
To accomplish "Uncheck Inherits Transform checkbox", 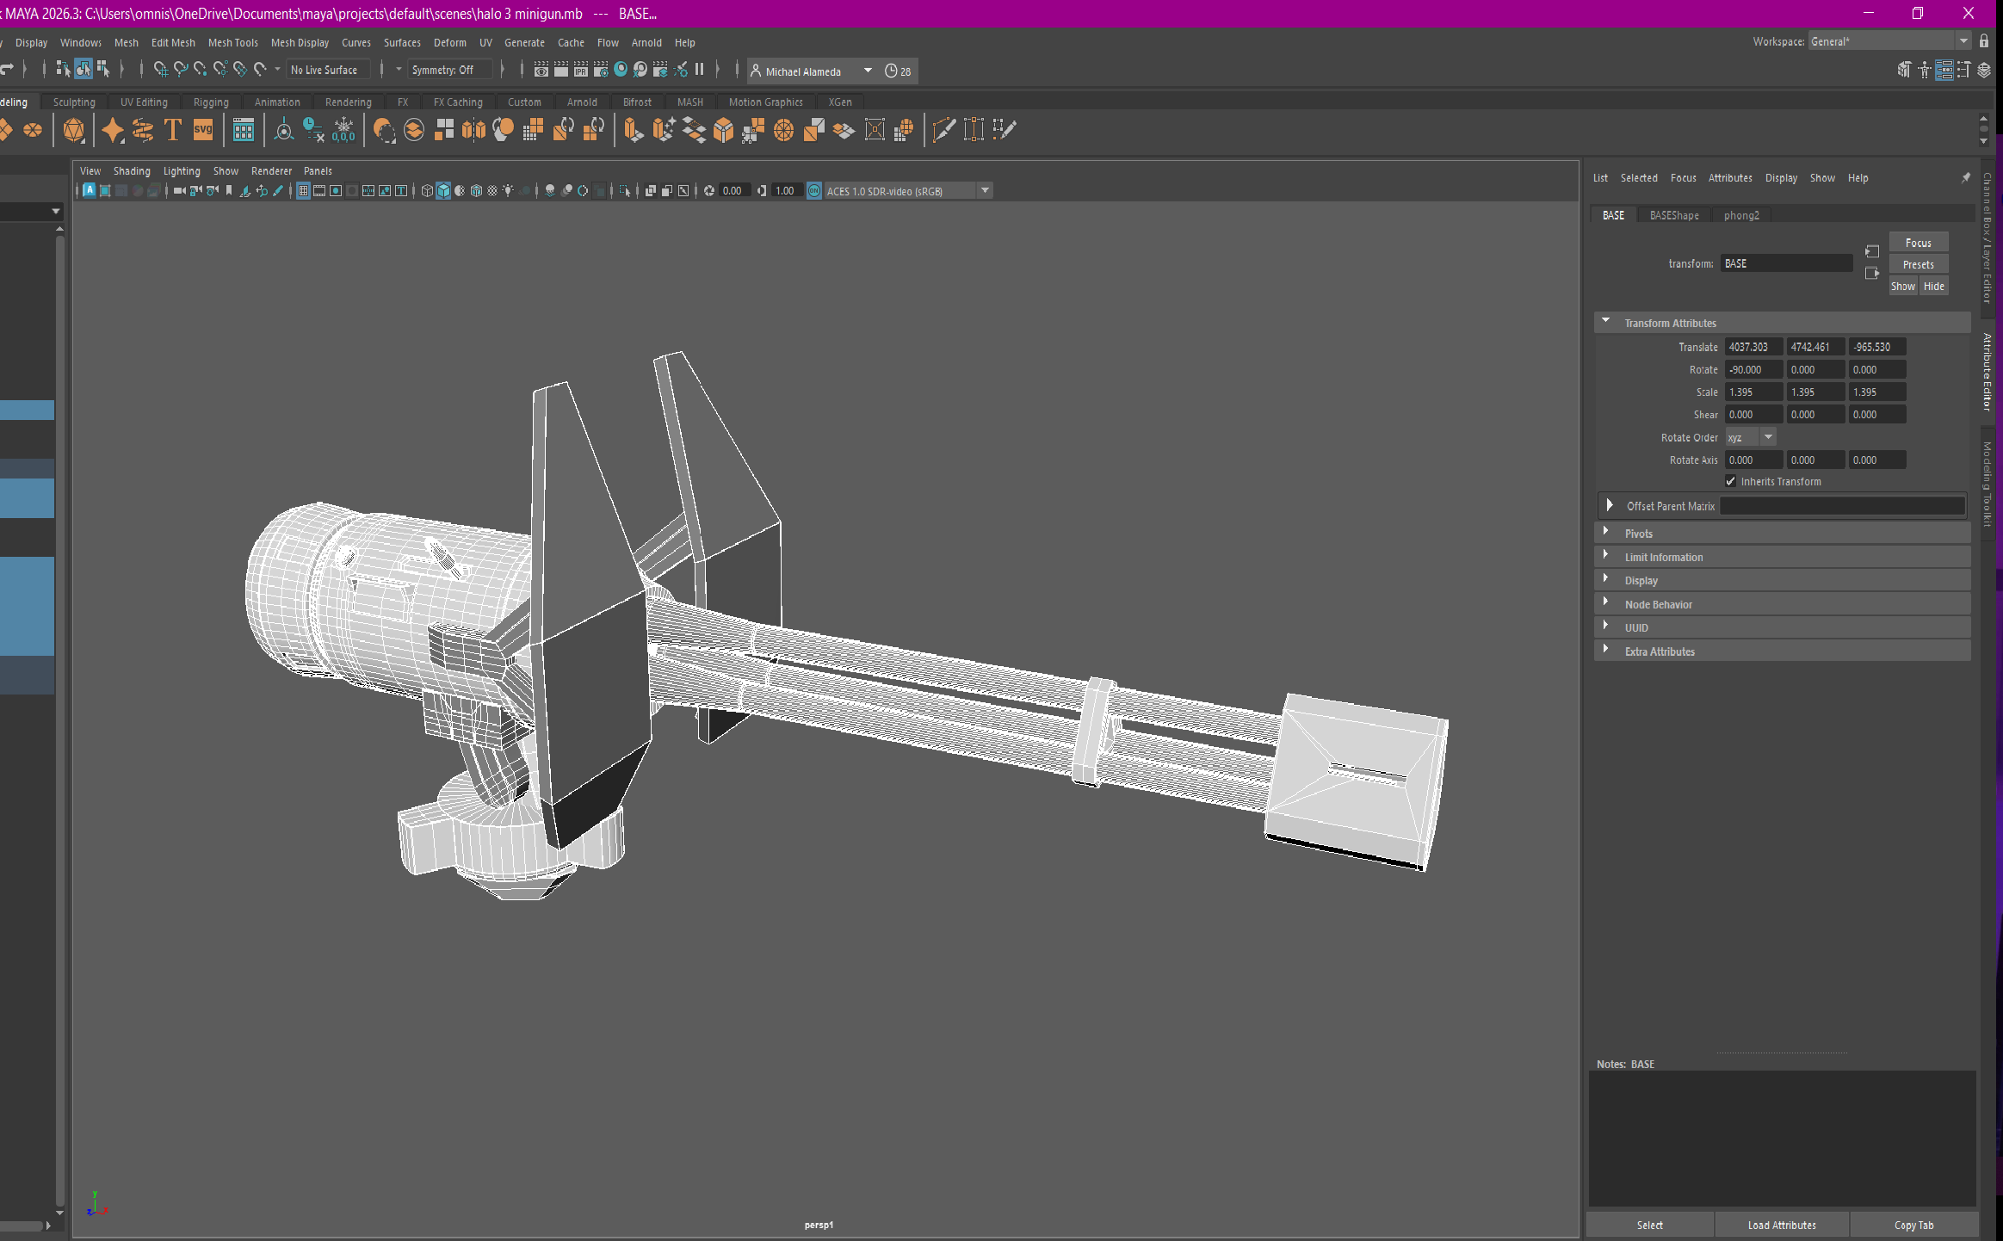I will point(1730,481).
